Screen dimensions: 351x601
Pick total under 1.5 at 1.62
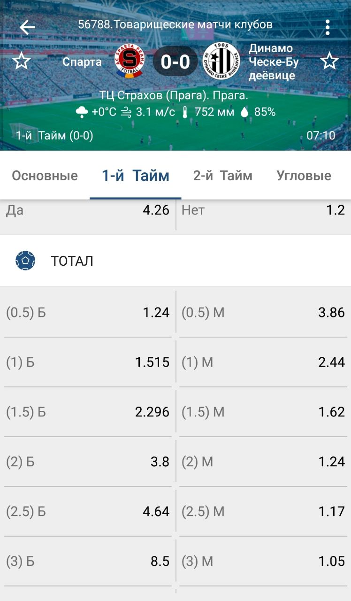pyautogui.click(x=263, y=412)
